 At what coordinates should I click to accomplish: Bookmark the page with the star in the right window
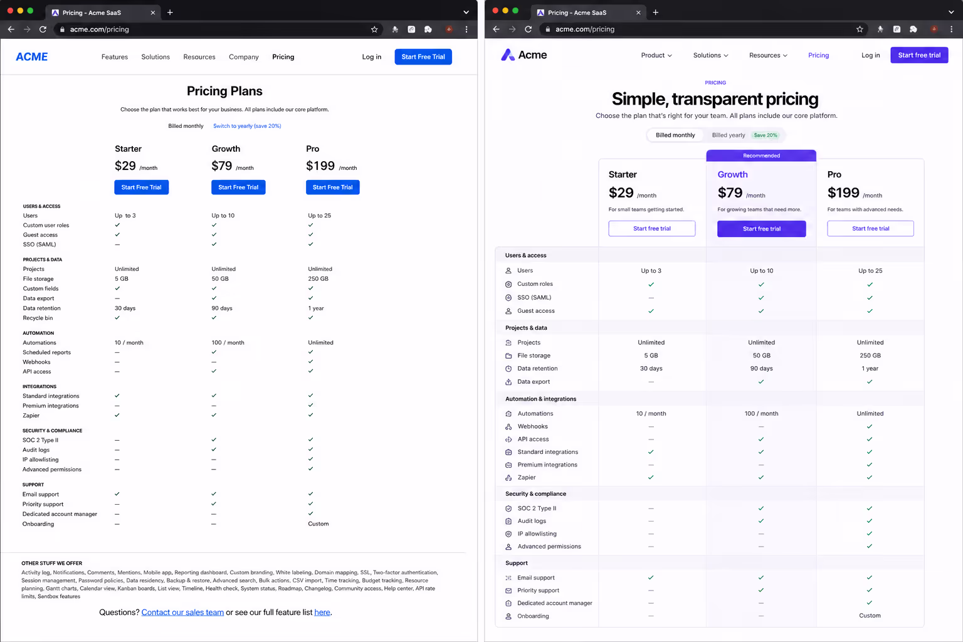click(x=860, y=29)
